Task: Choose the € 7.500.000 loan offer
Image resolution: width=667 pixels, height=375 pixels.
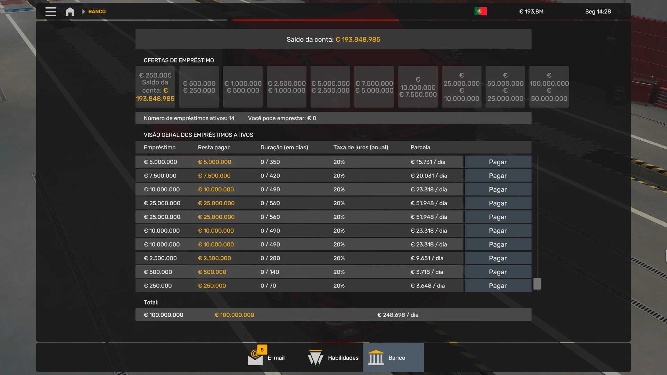Action: point(374,87)
